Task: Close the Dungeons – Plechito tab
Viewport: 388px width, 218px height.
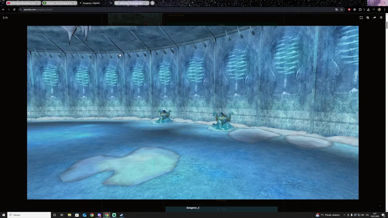Action: 111,3
